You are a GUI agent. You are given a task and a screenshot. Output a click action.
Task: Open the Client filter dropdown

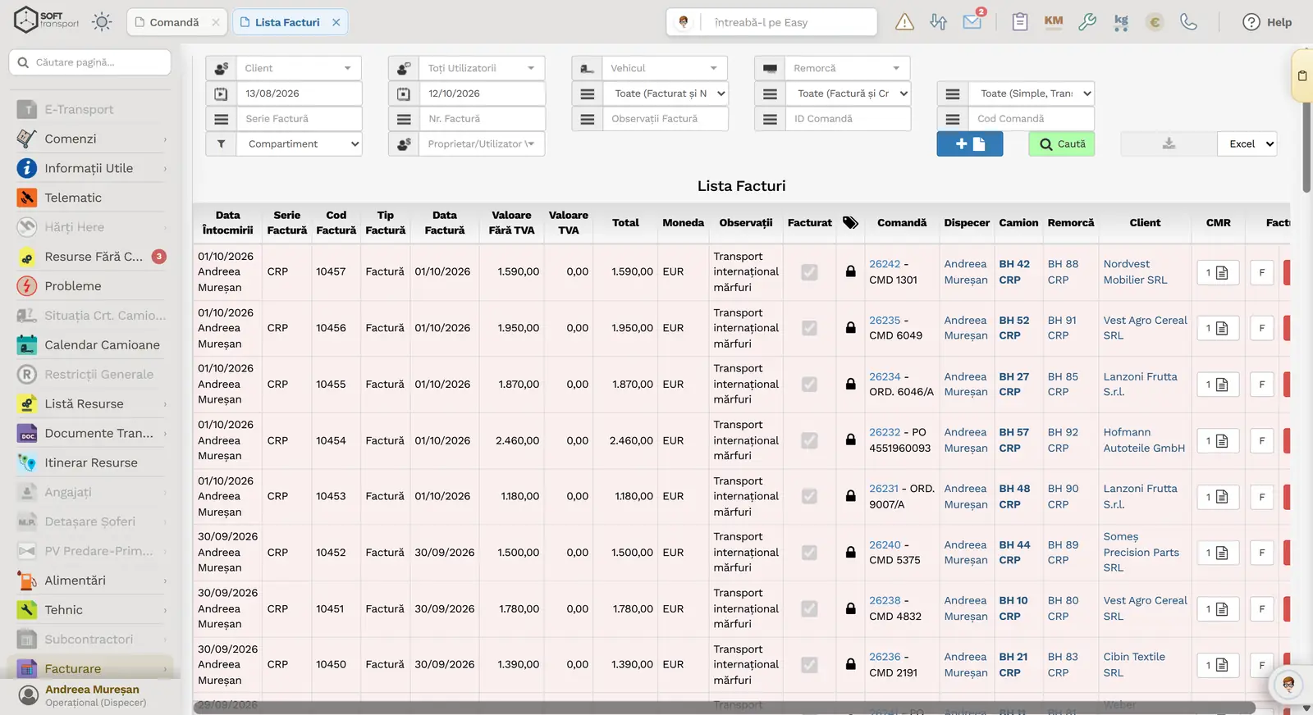299,68
